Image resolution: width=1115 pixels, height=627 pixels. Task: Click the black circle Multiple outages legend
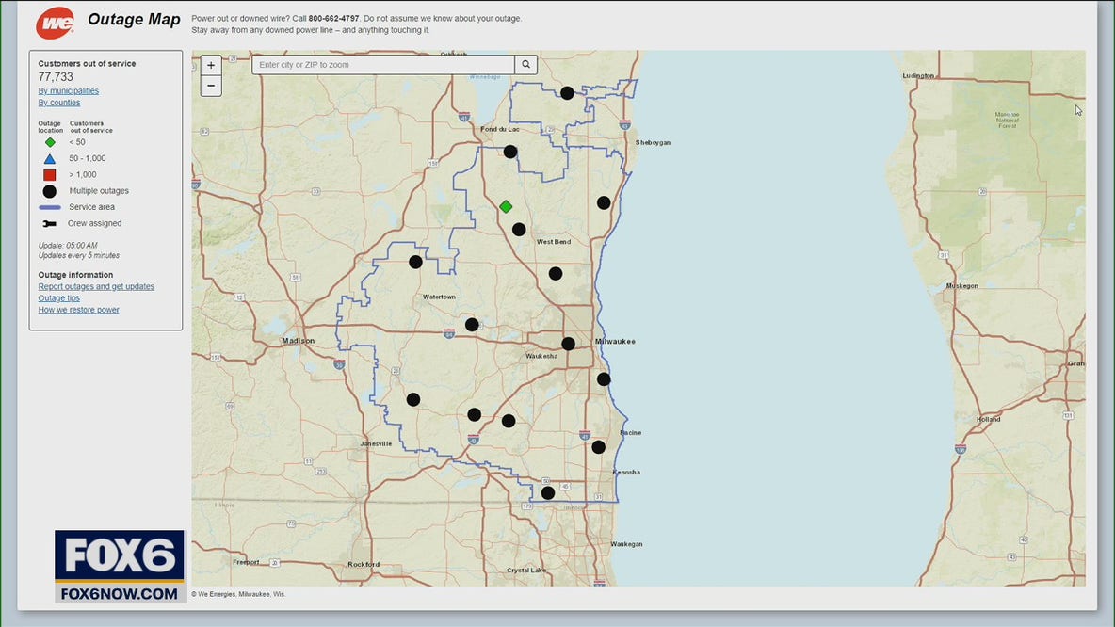click(50, 191)
